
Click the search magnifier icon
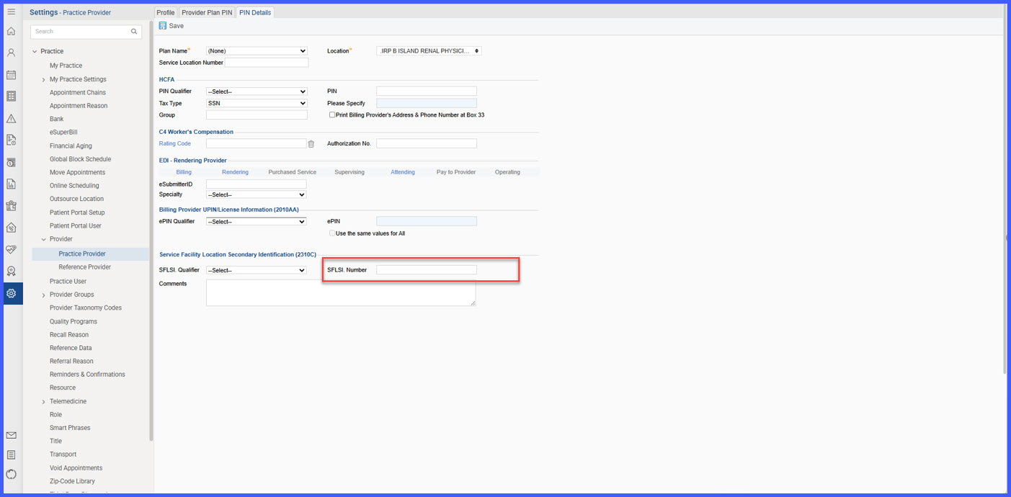pyautogui.click(x=134, y=32)
